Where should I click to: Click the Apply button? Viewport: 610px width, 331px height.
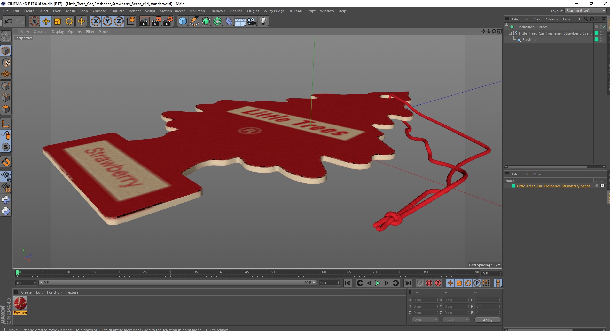click(x=488, y=320)
